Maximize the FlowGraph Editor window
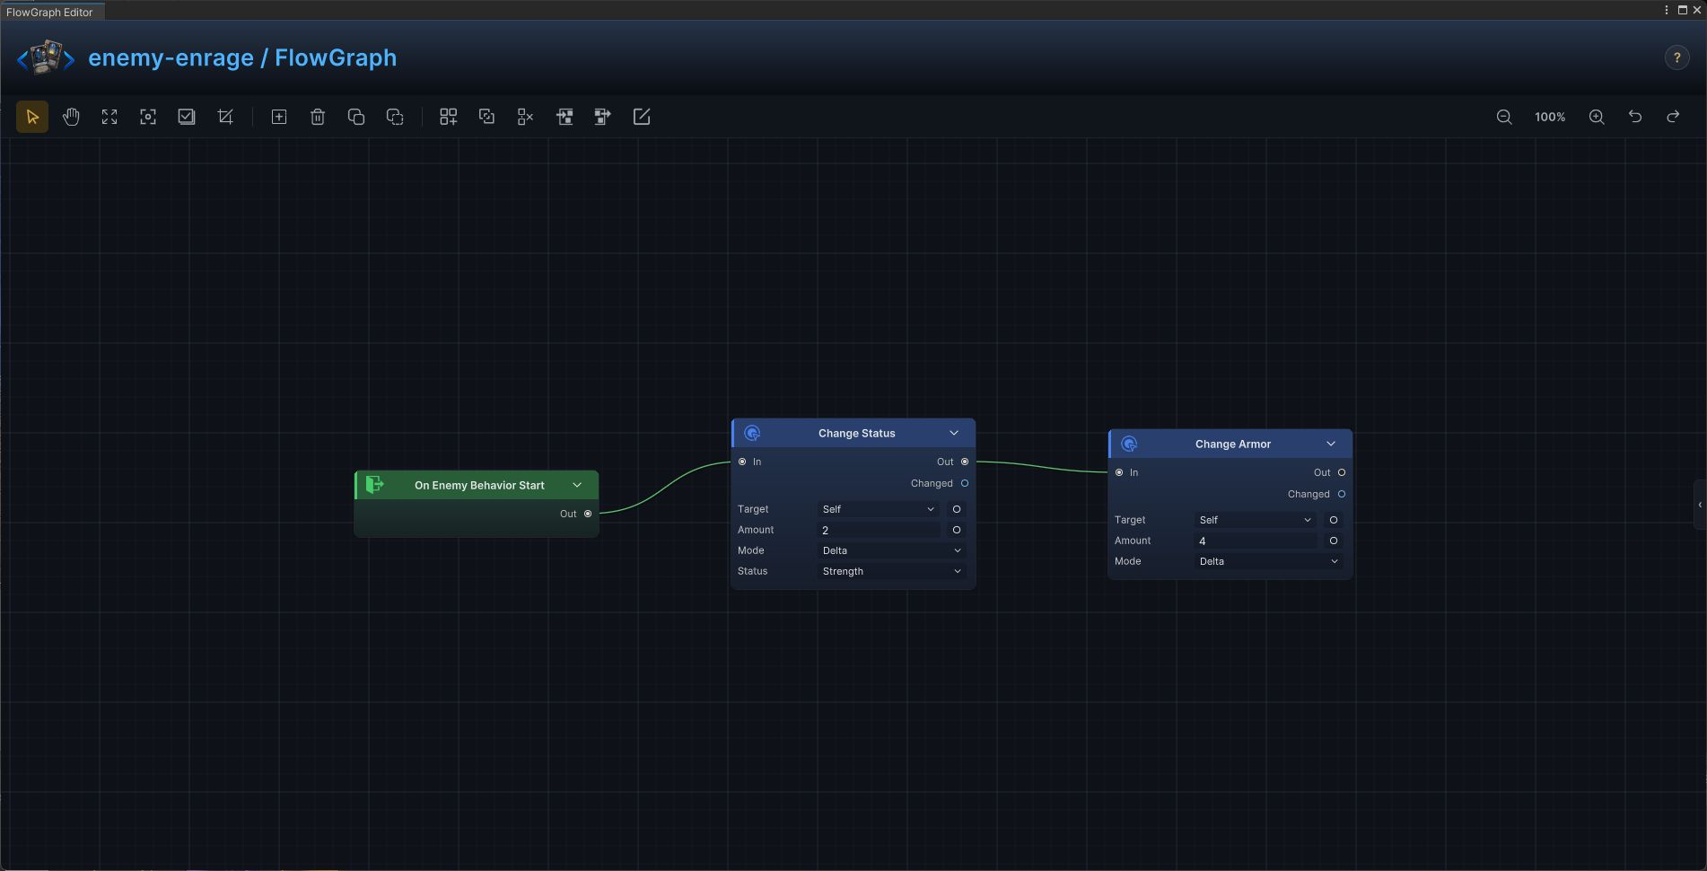The height and width of the screenshot is (871, 1707). [x=1683, y=10]
